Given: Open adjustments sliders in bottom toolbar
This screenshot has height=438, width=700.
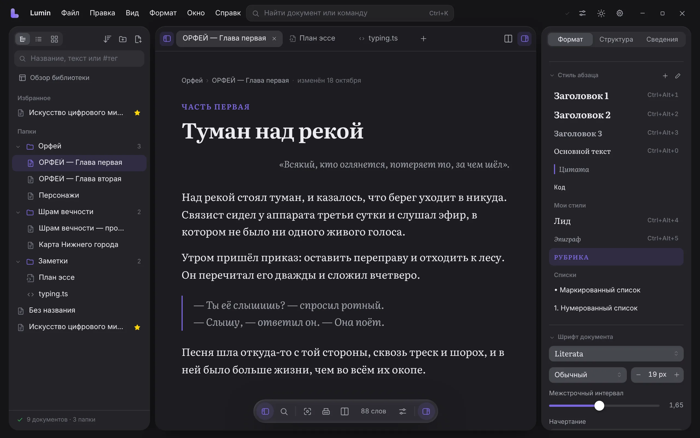Looking at the screenshot, I should (x=403, y=411).
